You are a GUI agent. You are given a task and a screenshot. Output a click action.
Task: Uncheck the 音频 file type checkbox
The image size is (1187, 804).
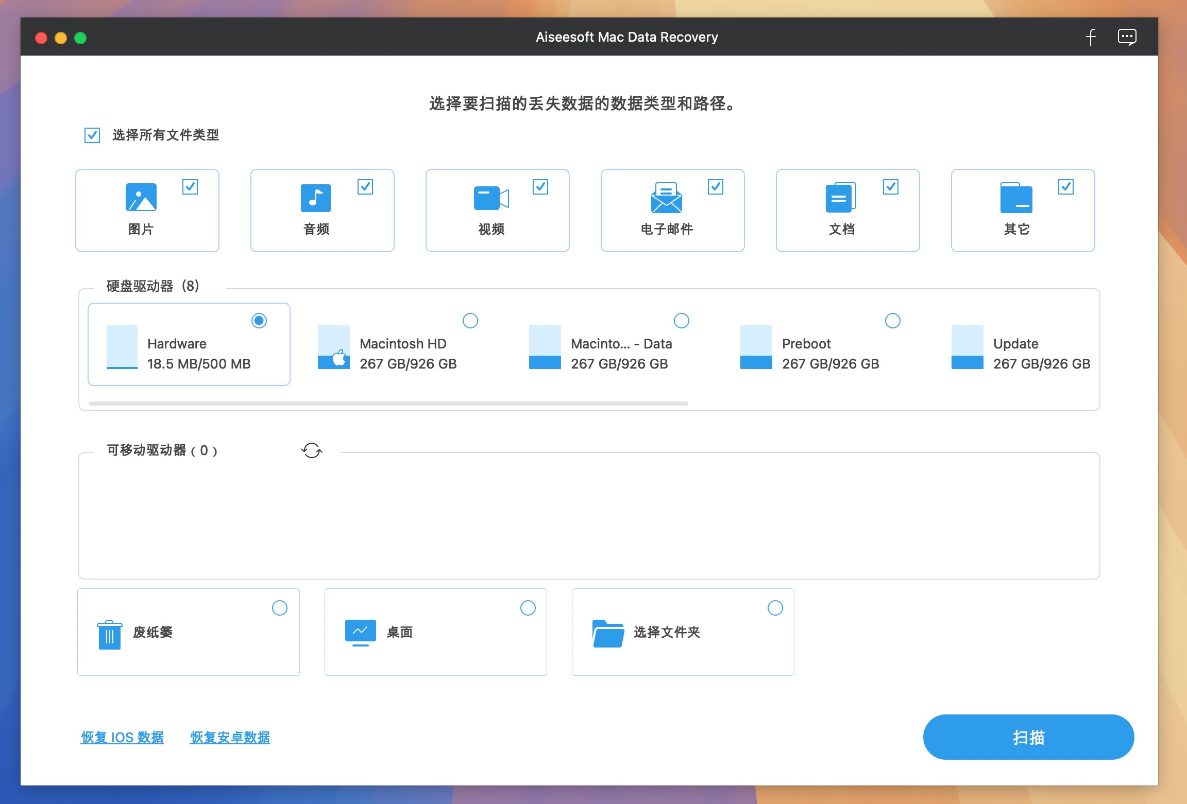[365, 187]
